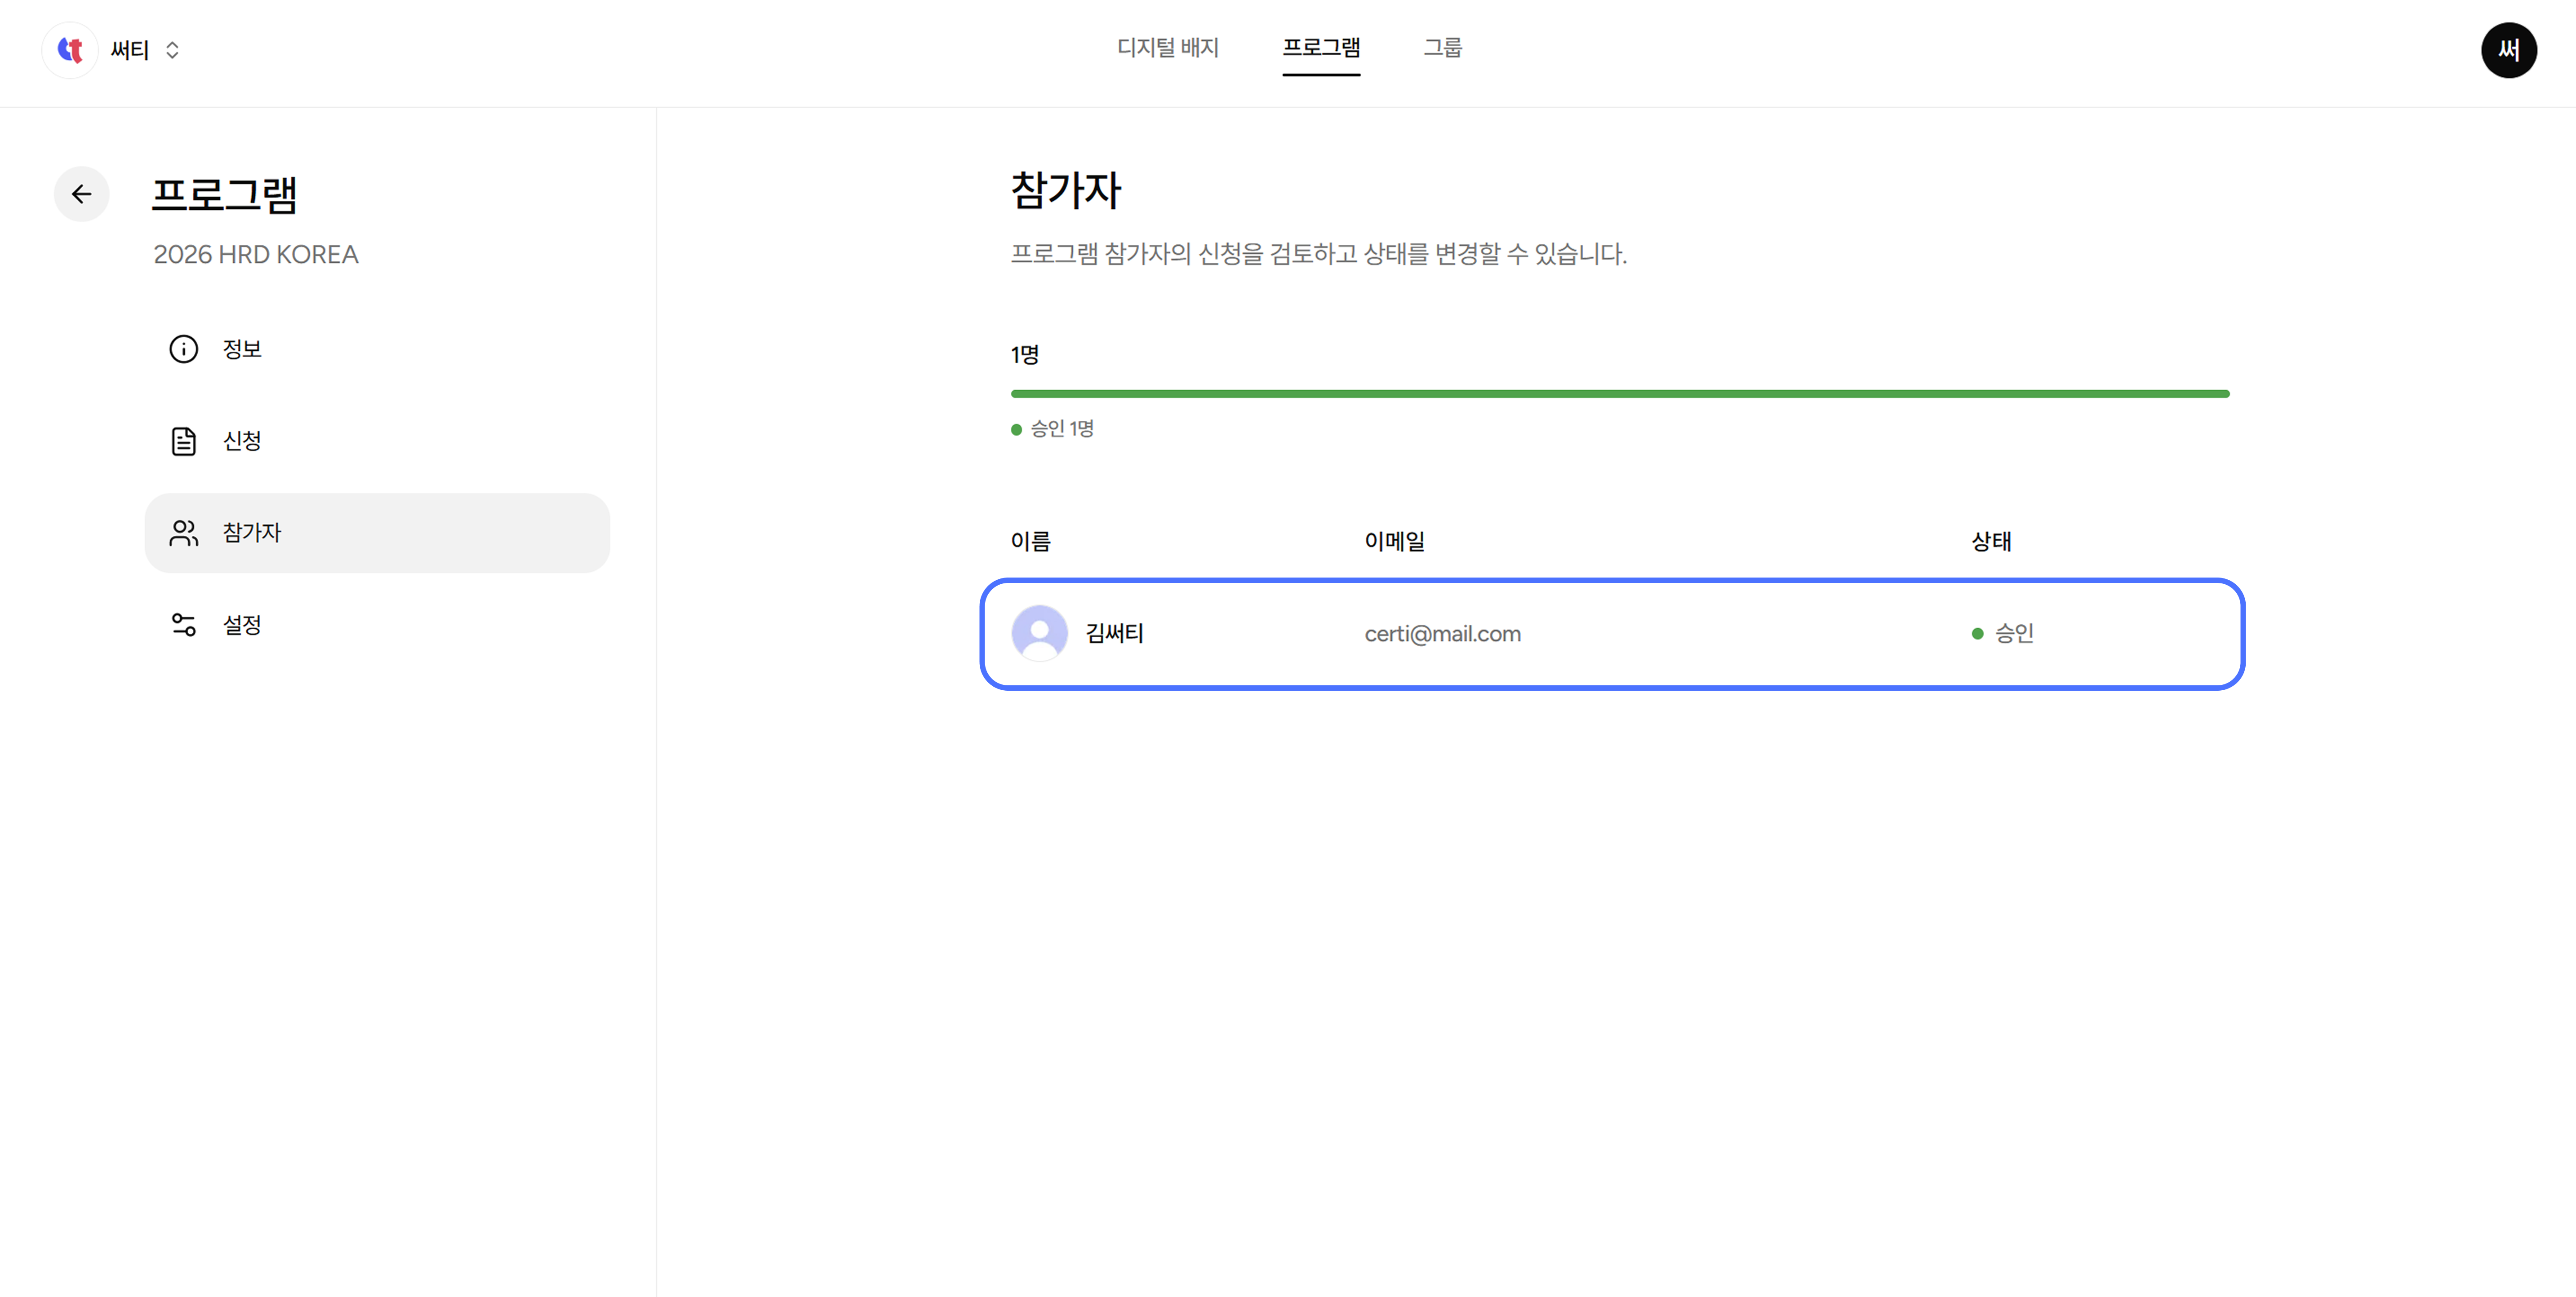
Task: Click the 김써티 participant avatar
Action: (1039, 634)
